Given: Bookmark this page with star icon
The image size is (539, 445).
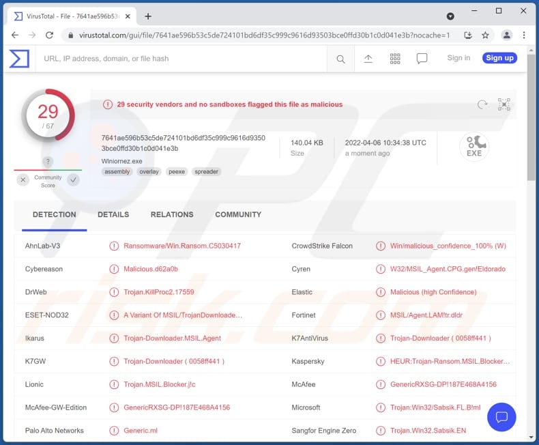Looking at the screenshot, I should 485,35.
